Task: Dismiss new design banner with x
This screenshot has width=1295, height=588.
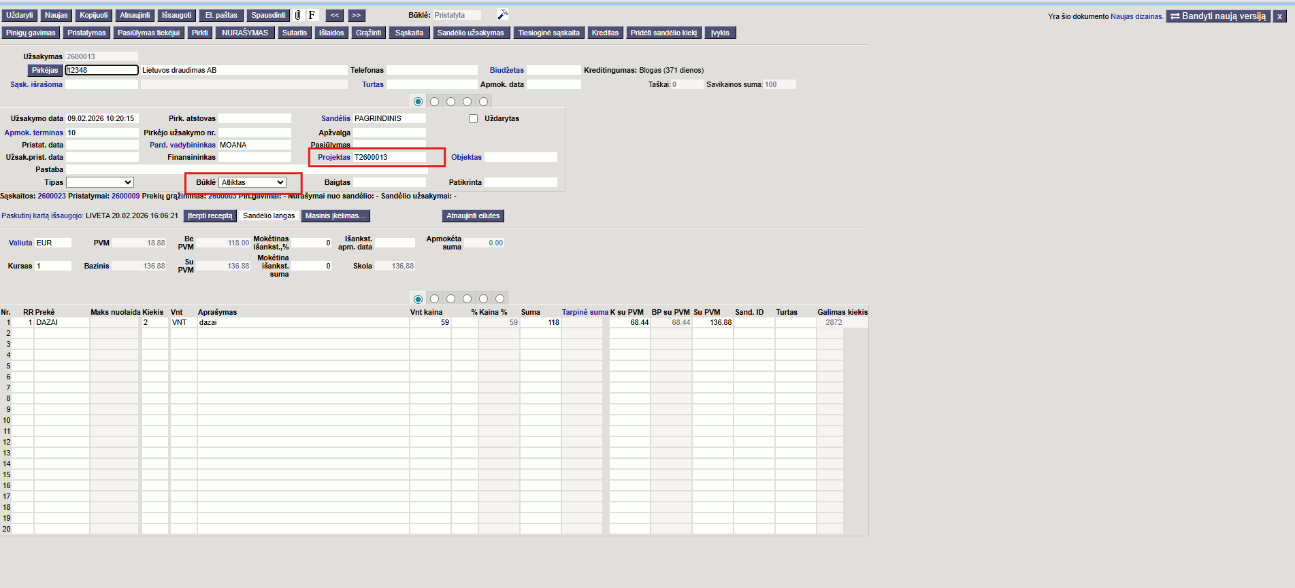Action: (1279, 16)
